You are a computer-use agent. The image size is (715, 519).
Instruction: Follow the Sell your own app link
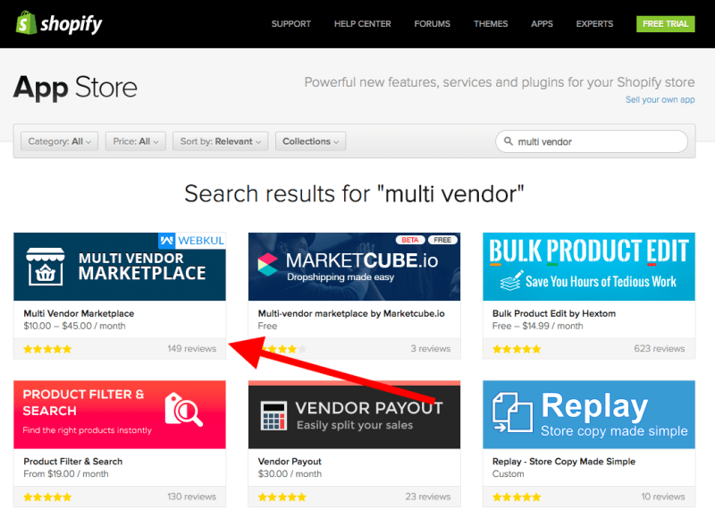tap(660, 100)
